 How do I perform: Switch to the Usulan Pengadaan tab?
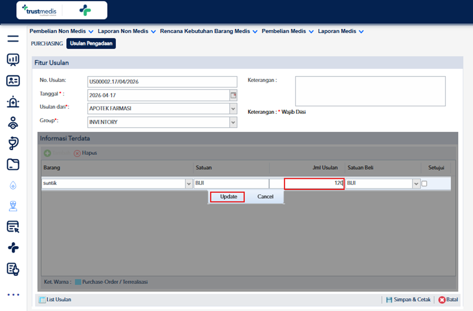coord(91,44)
